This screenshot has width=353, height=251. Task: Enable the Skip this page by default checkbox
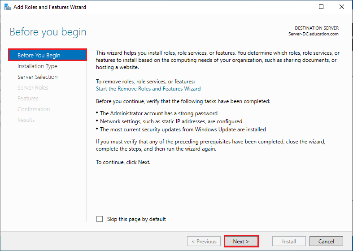(x=100, y=219)
